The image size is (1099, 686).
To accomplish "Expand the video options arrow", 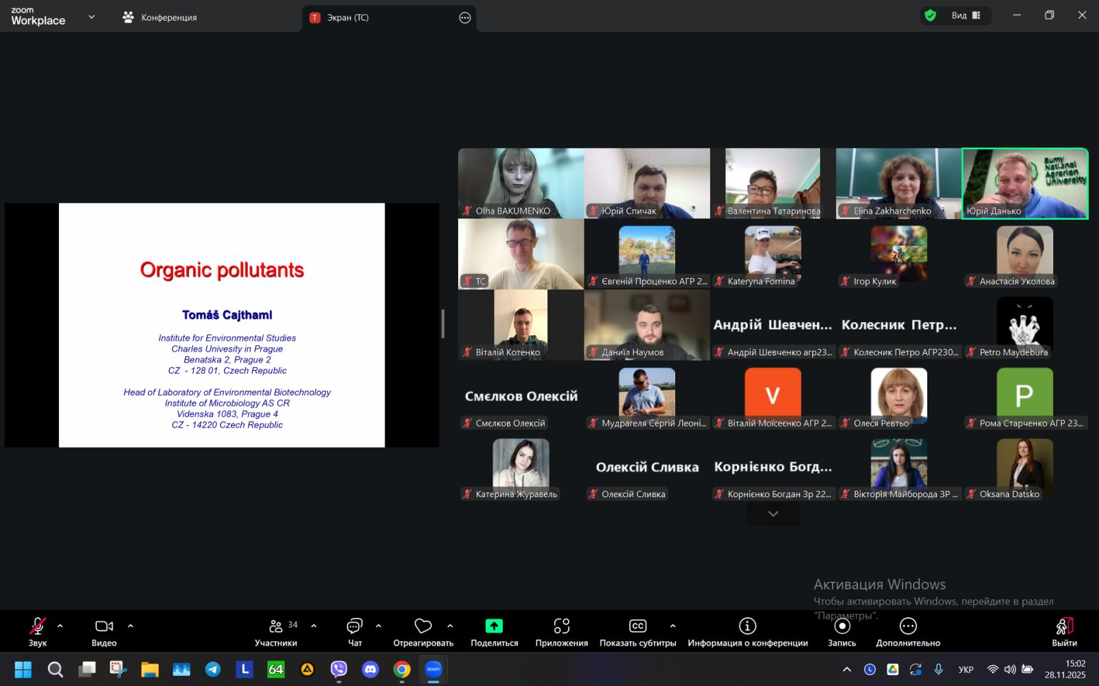I will click(131, 626).
